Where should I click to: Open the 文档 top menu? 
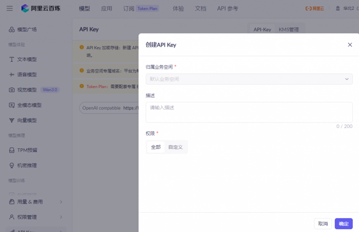pyautogui.click(x=201, y=8)
